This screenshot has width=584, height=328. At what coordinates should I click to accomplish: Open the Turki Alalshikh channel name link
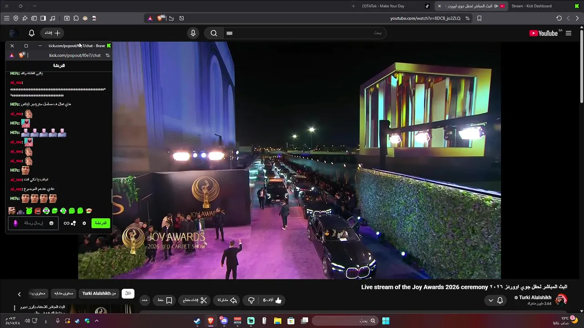pyautogui.click(x=535, y=297)
